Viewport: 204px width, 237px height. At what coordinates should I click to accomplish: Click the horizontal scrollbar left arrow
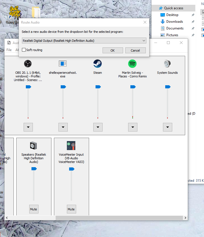(7, 218)
